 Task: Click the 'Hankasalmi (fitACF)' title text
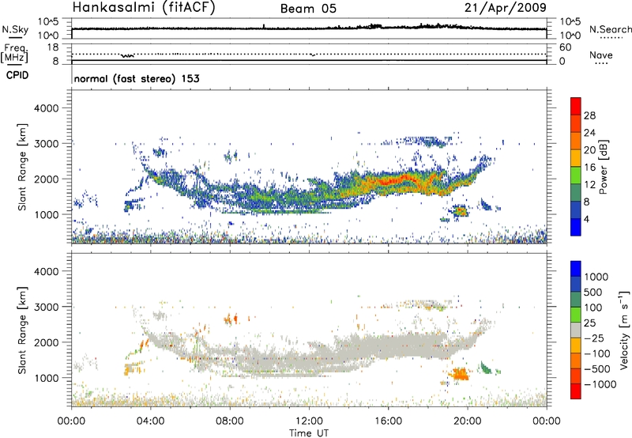click(144, 7)
